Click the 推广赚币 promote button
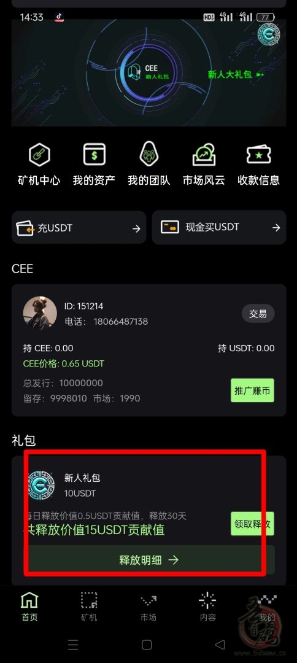The height and width of the screenshot is (663, 297). 252,390
